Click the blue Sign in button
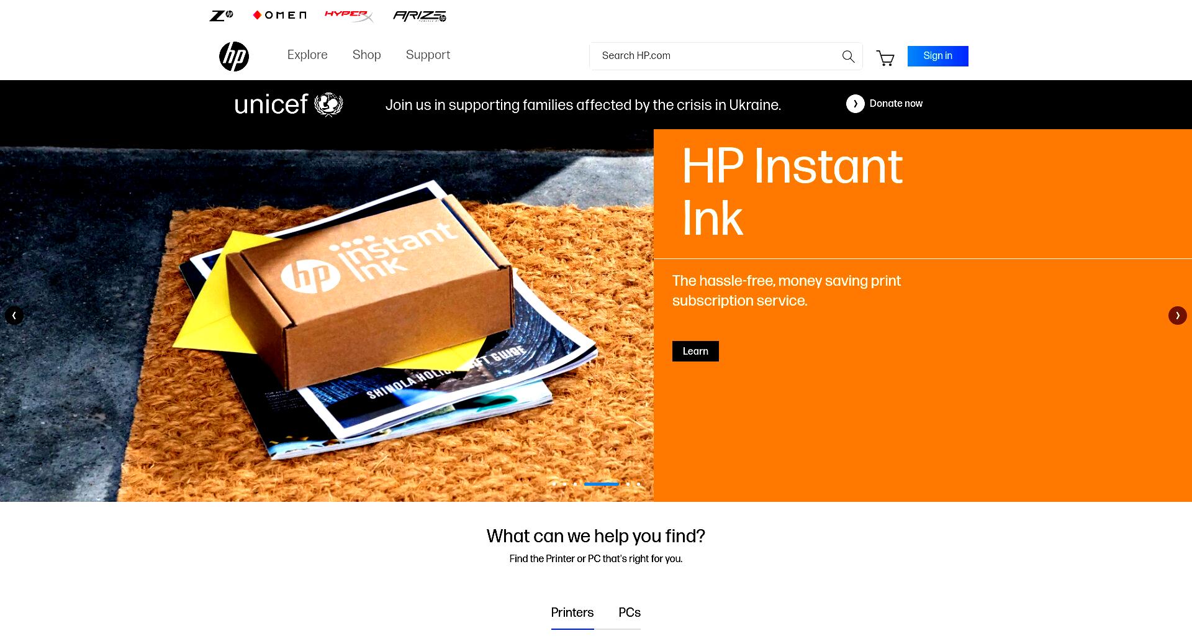Image resolution: width=1192 pixels, height=641 pixels. tap(937, 56)
